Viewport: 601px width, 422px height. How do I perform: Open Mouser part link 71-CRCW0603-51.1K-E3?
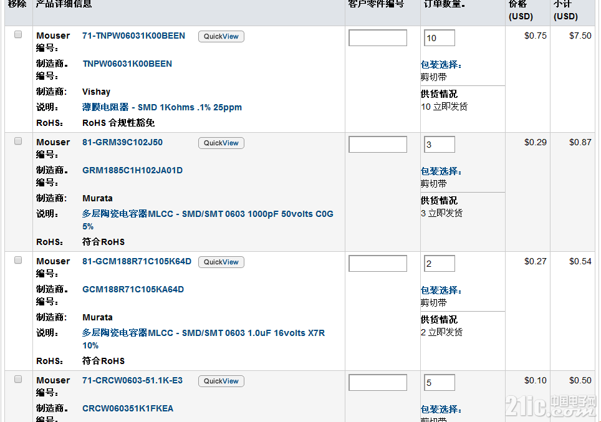(x=133, y=380)
